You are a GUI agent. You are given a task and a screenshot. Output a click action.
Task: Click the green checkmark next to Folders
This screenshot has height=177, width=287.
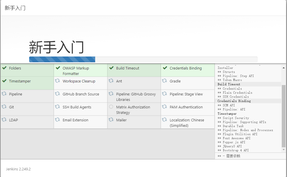(x=4, y=68)
